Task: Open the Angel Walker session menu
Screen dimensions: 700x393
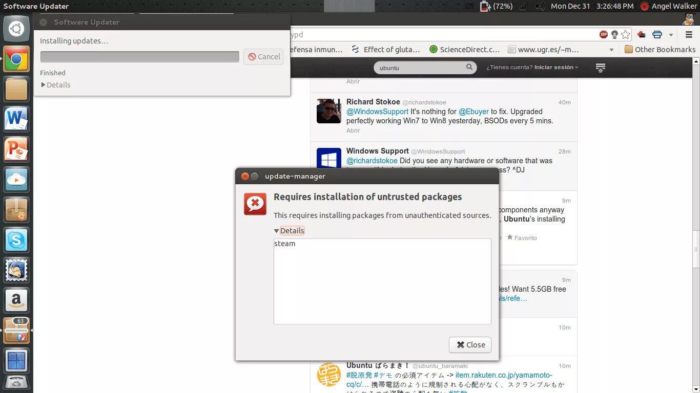Action: tap(669, 6)
